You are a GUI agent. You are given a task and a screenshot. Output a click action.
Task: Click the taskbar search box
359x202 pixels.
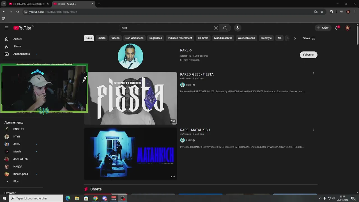(x=36, y=198)
